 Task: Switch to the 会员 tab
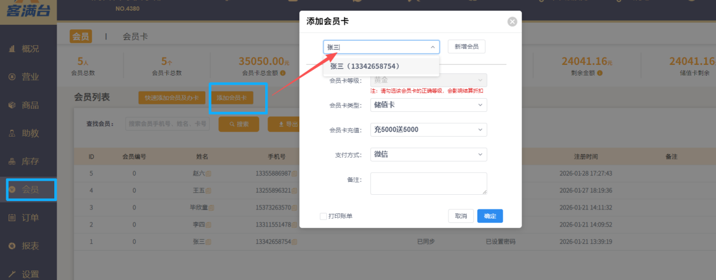81,37
